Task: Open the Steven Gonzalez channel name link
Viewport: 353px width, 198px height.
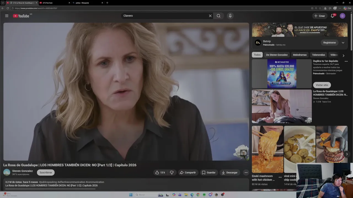Action: click(x=22, y=171)
